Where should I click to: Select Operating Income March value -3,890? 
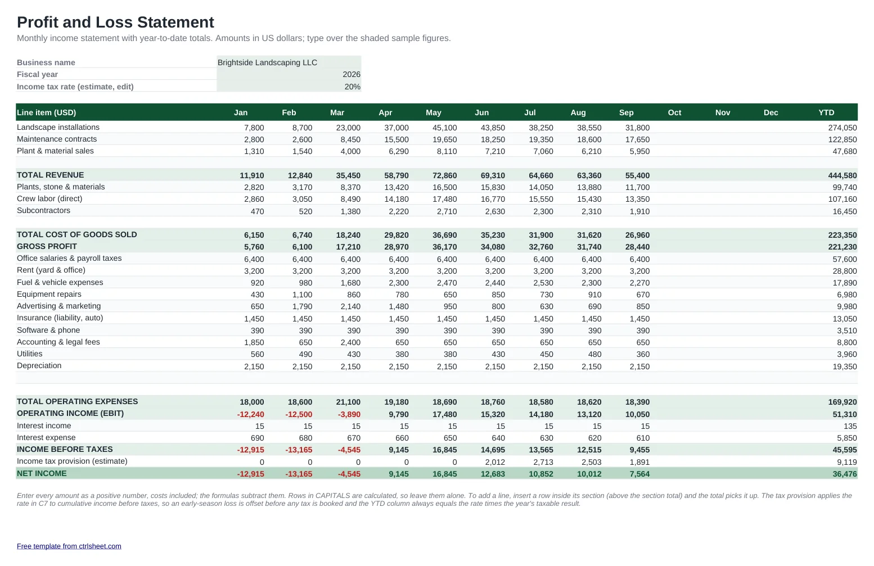[349, 414]
